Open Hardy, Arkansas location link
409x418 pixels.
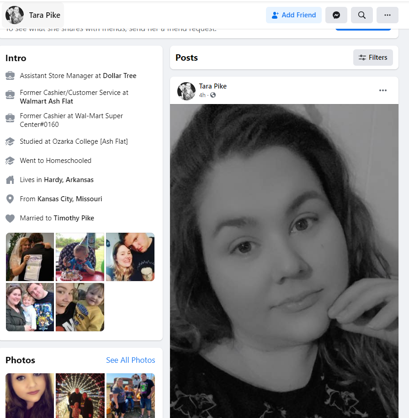click(x=69, y=180)
